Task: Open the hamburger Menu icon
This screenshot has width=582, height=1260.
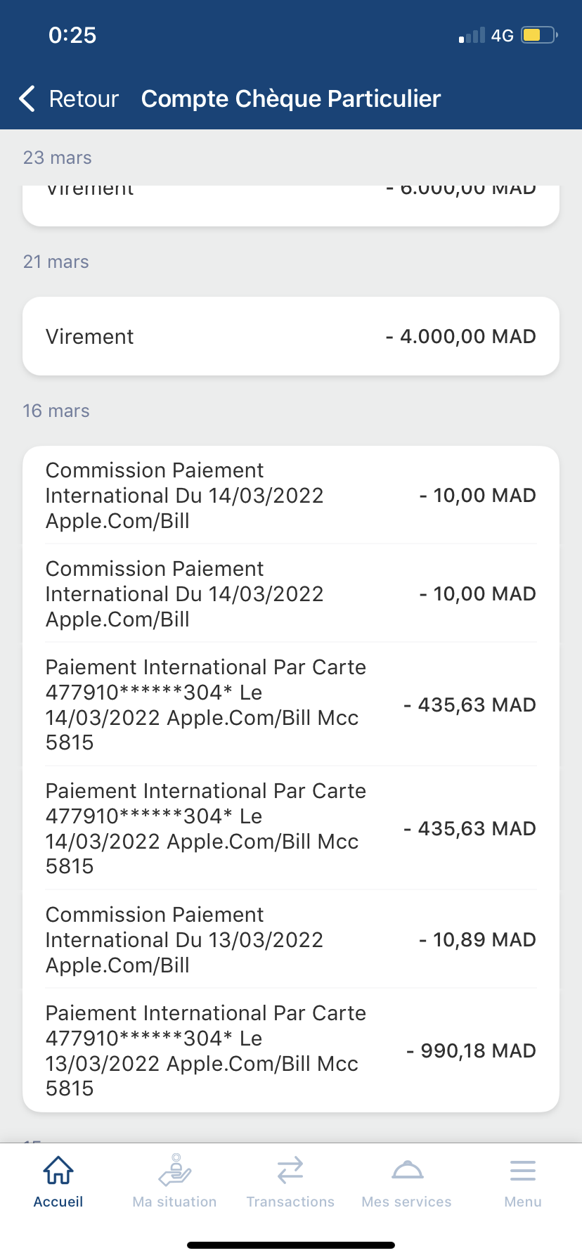Action: [x=523, y=1171]
